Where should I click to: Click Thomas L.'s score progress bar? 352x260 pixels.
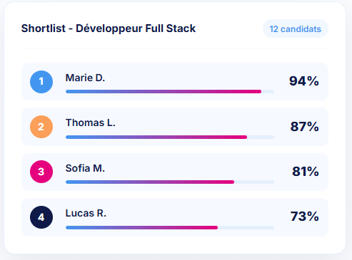click(x=170, y=137)
